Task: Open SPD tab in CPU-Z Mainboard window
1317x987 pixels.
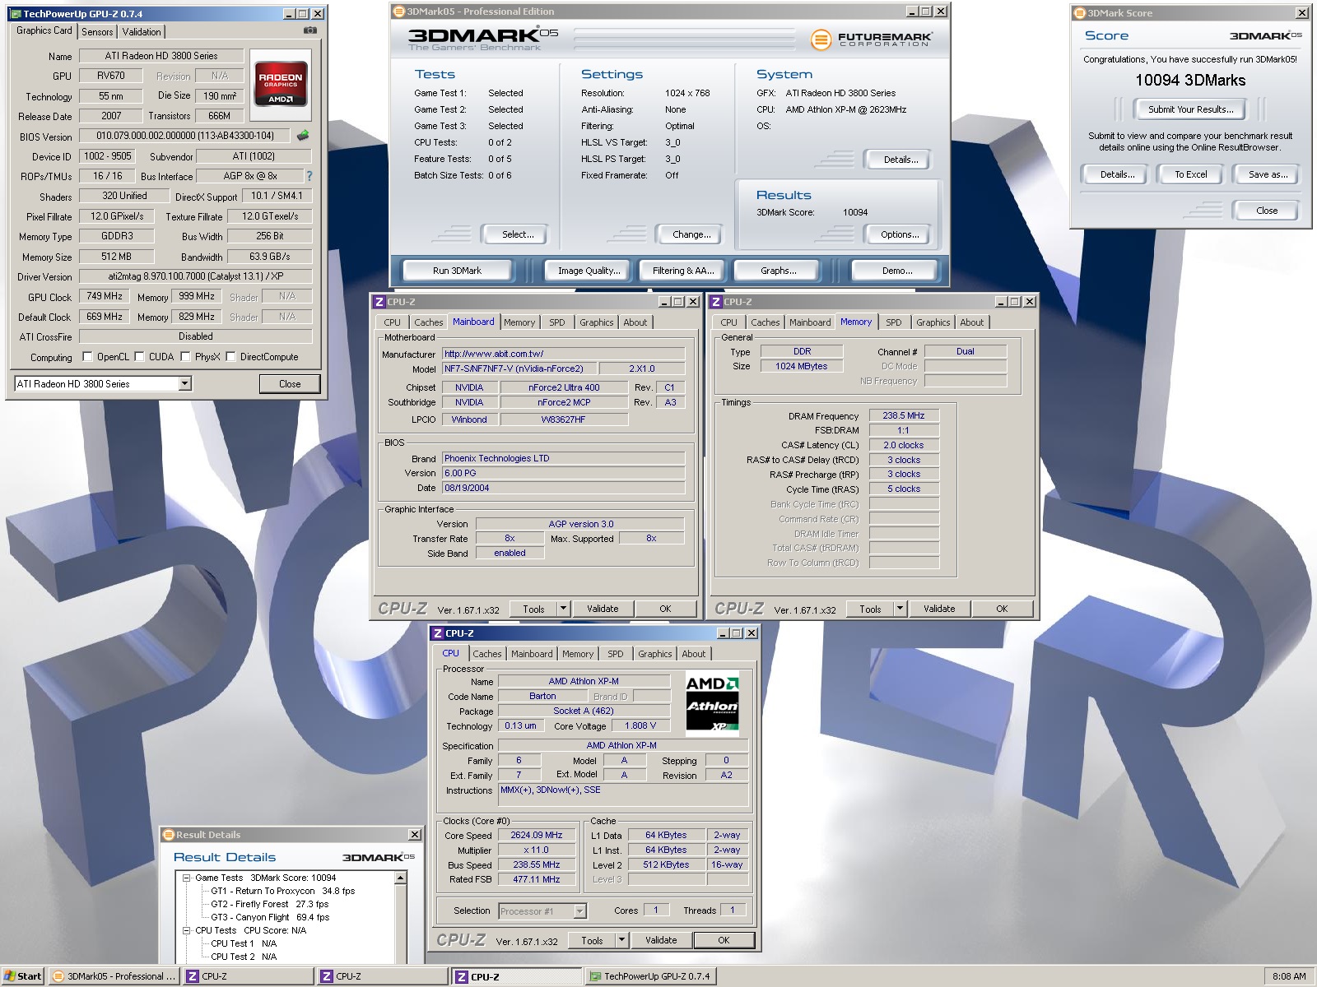Action: coord(557,322)
